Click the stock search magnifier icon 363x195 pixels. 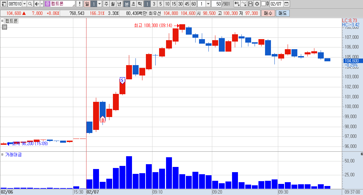coord(30,4)
